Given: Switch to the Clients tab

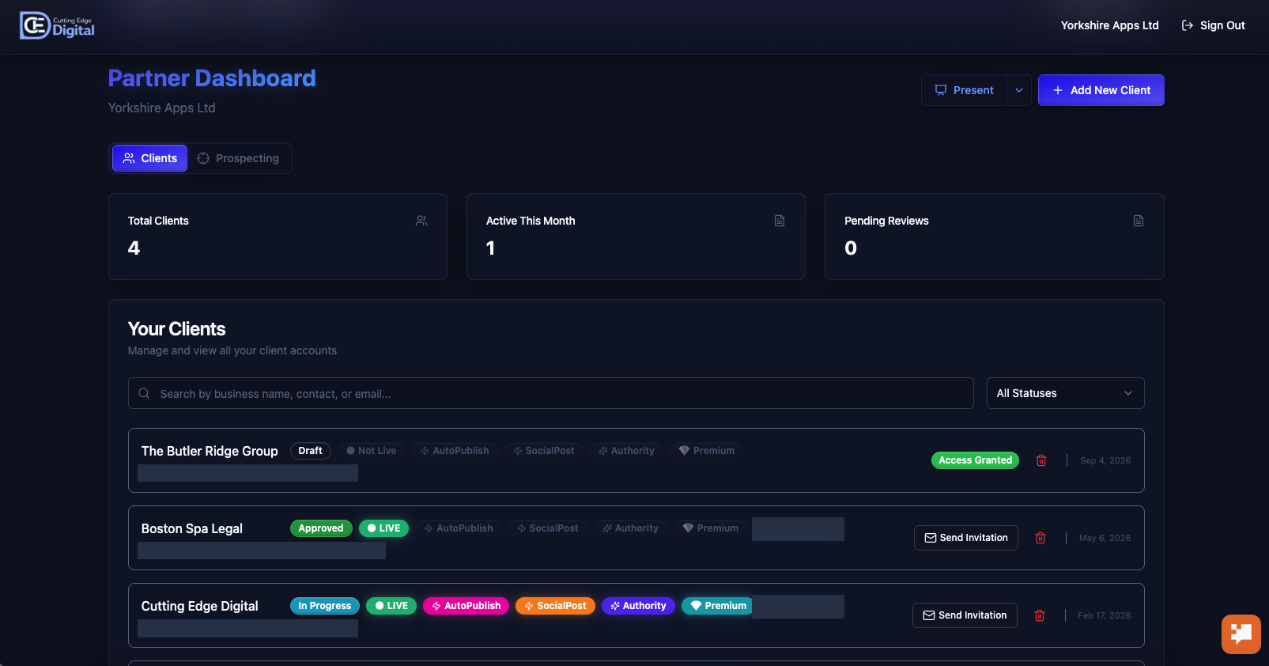Looking at the screenshot, I should click(149, 158).
